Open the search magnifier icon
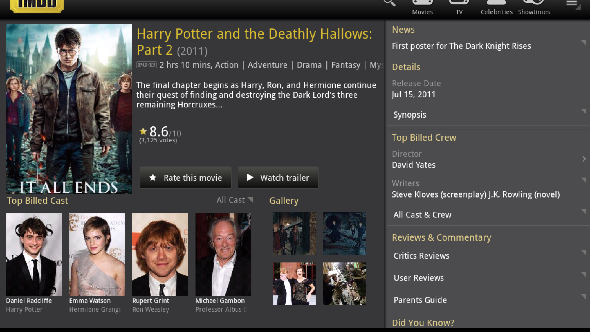The image size is (590, 332). (x=389, y=3)
